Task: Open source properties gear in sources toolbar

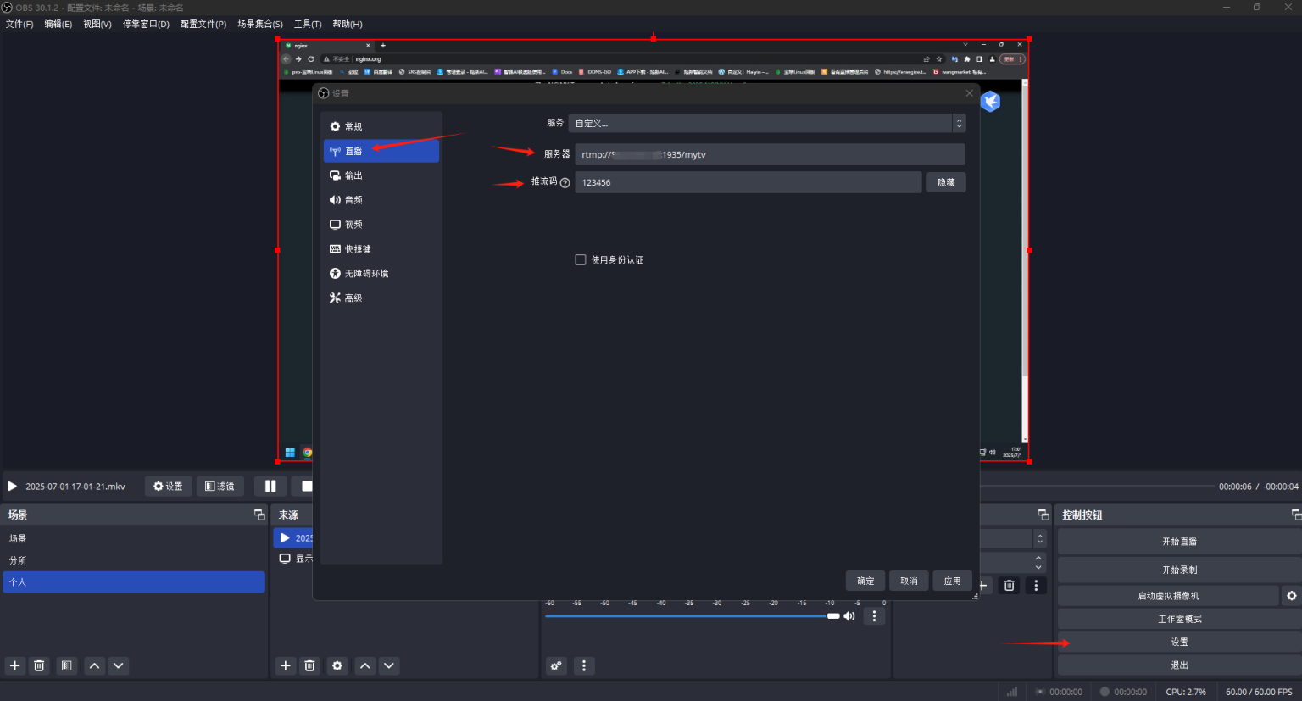Action: [x=337, y=665]
